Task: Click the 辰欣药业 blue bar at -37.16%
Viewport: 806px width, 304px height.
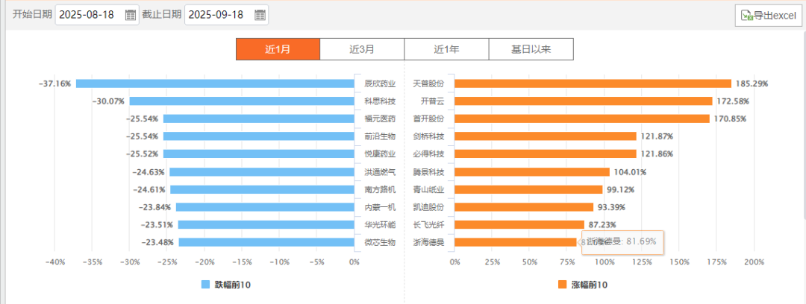Action: click(215, 83)
